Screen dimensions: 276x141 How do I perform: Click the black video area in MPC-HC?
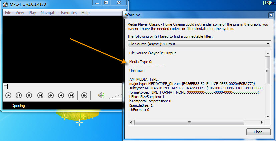point(62,49)
